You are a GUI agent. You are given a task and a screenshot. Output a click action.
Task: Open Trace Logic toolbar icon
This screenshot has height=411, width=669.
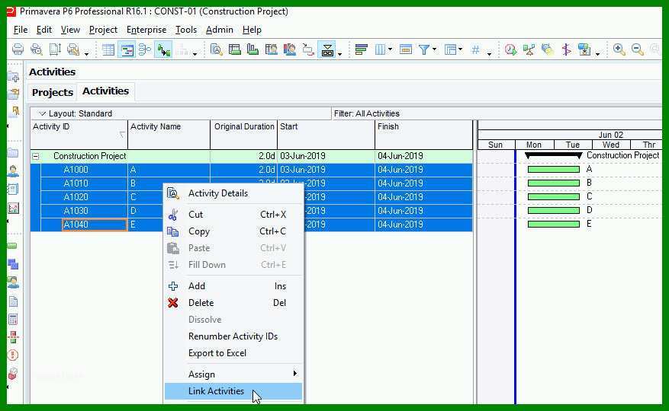coord(308,49)
